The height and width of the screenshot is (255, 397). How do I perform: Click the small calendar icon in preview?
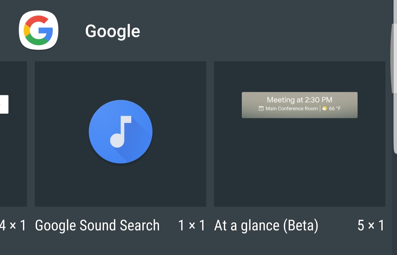[x=261, y=108]
